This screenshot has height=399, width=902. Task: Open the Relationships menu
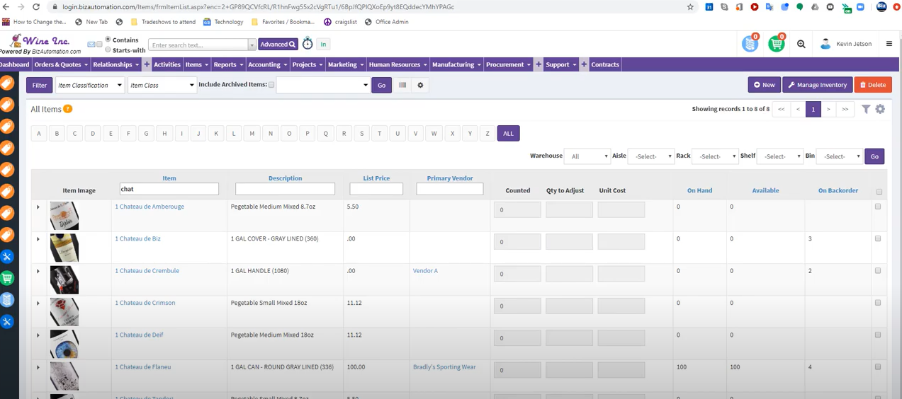[x=116, y=64]
